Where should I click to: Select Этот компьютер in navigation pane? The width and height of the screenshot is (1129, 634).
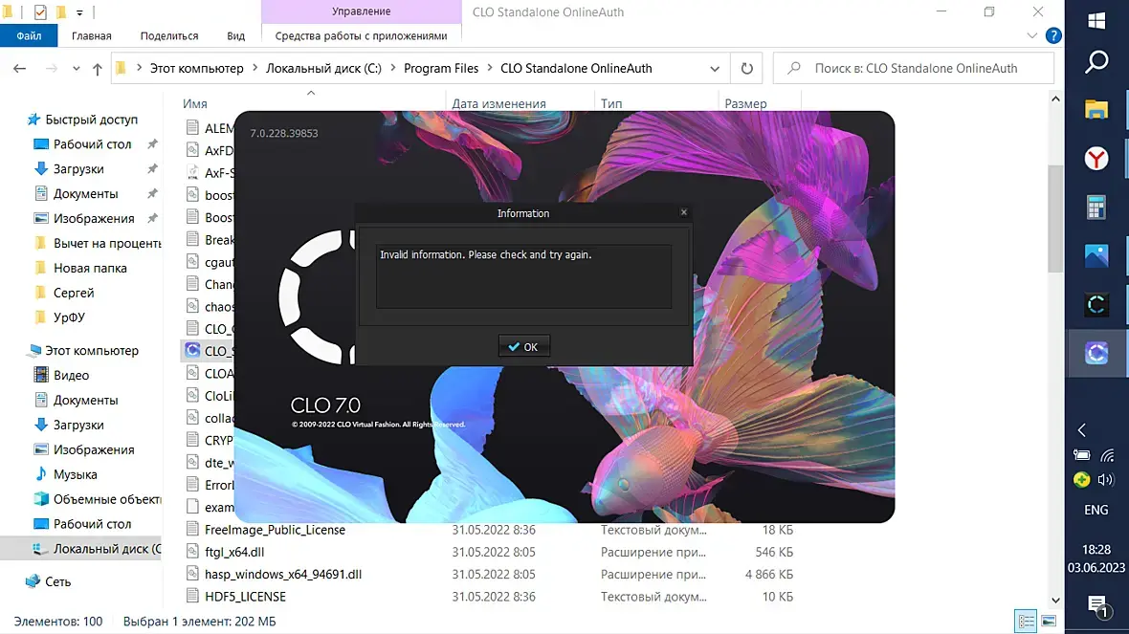[x=92, y=350]
